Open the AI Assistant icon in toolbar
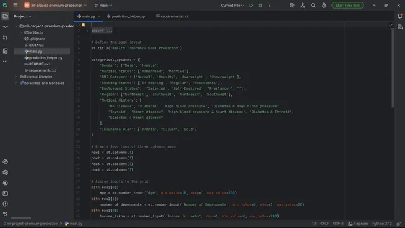 [x=292, y=6]
